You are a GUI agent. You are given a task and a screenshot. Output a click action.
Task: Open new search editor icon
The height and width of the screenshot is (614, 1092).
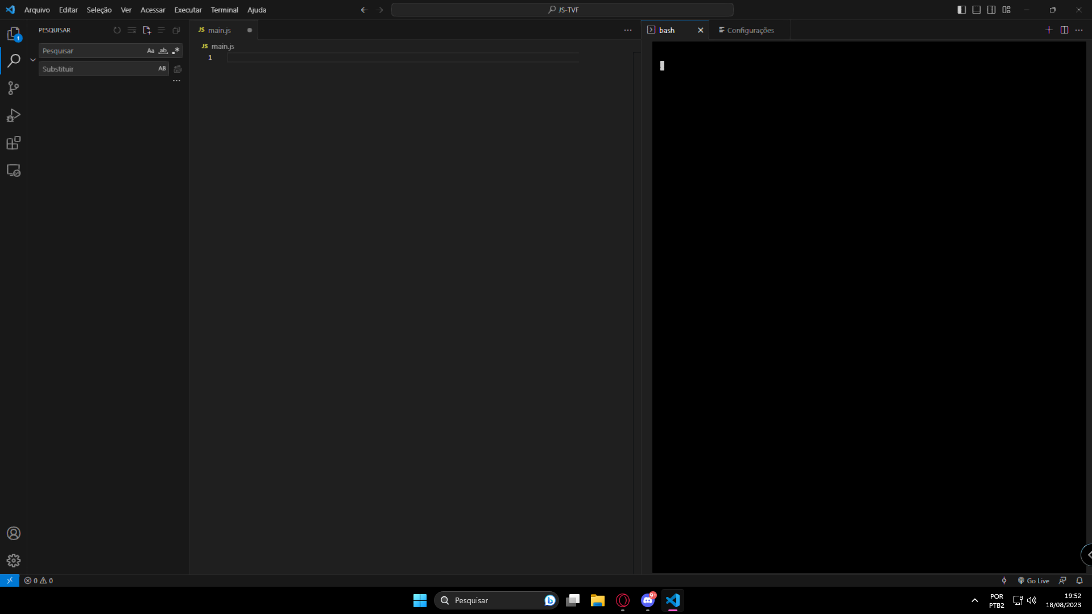147,30
